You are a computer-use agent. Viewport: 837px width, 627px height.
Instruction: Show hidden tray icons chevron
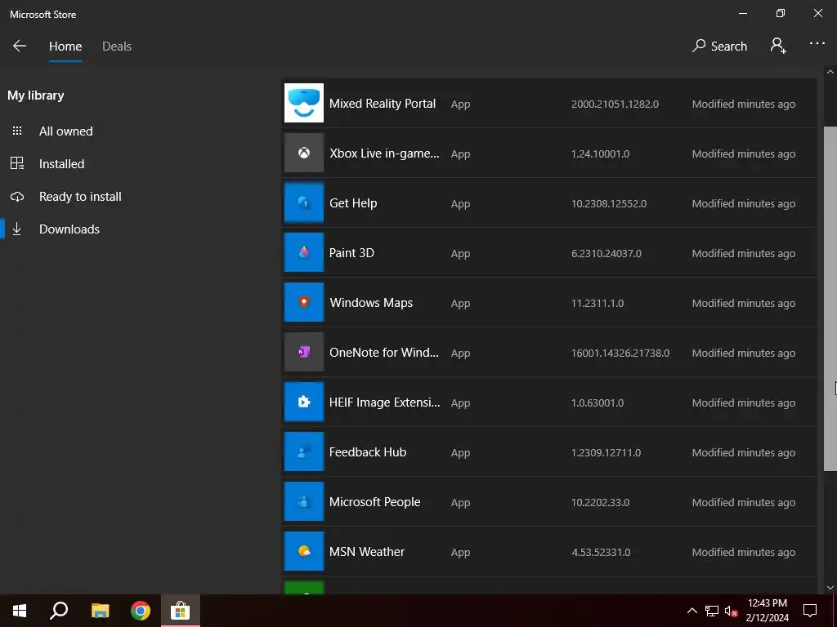coord(692,611)
